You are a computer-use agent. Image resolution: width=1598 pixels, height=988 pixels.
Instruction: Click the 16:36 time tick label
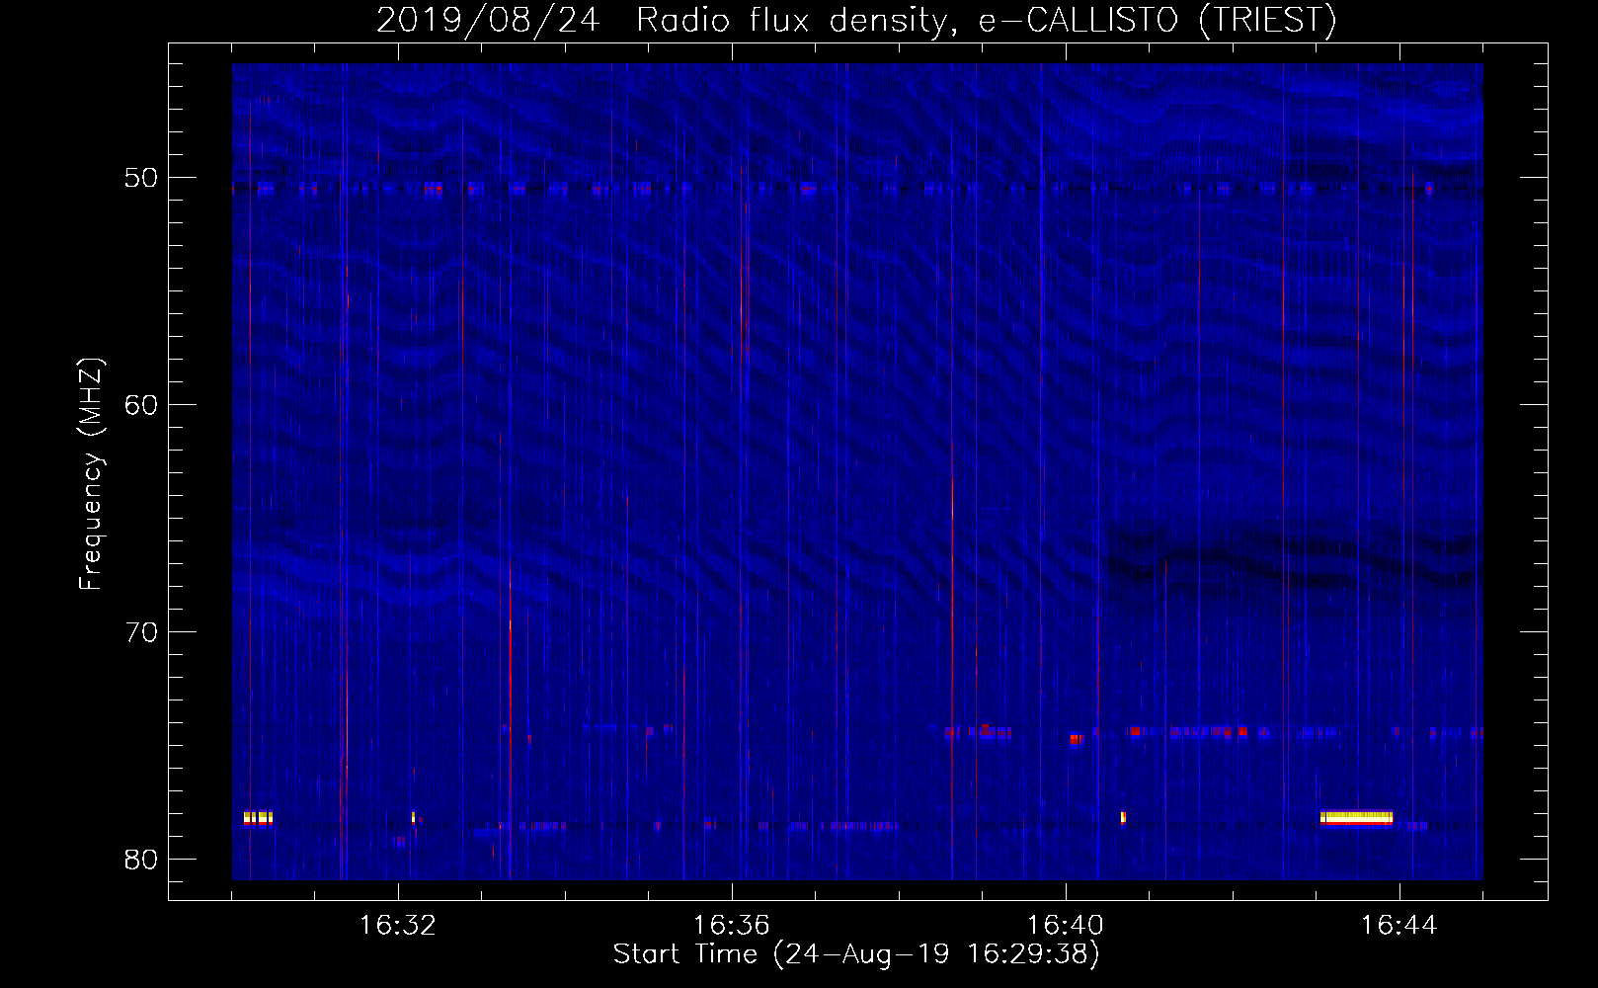[732, 926]
